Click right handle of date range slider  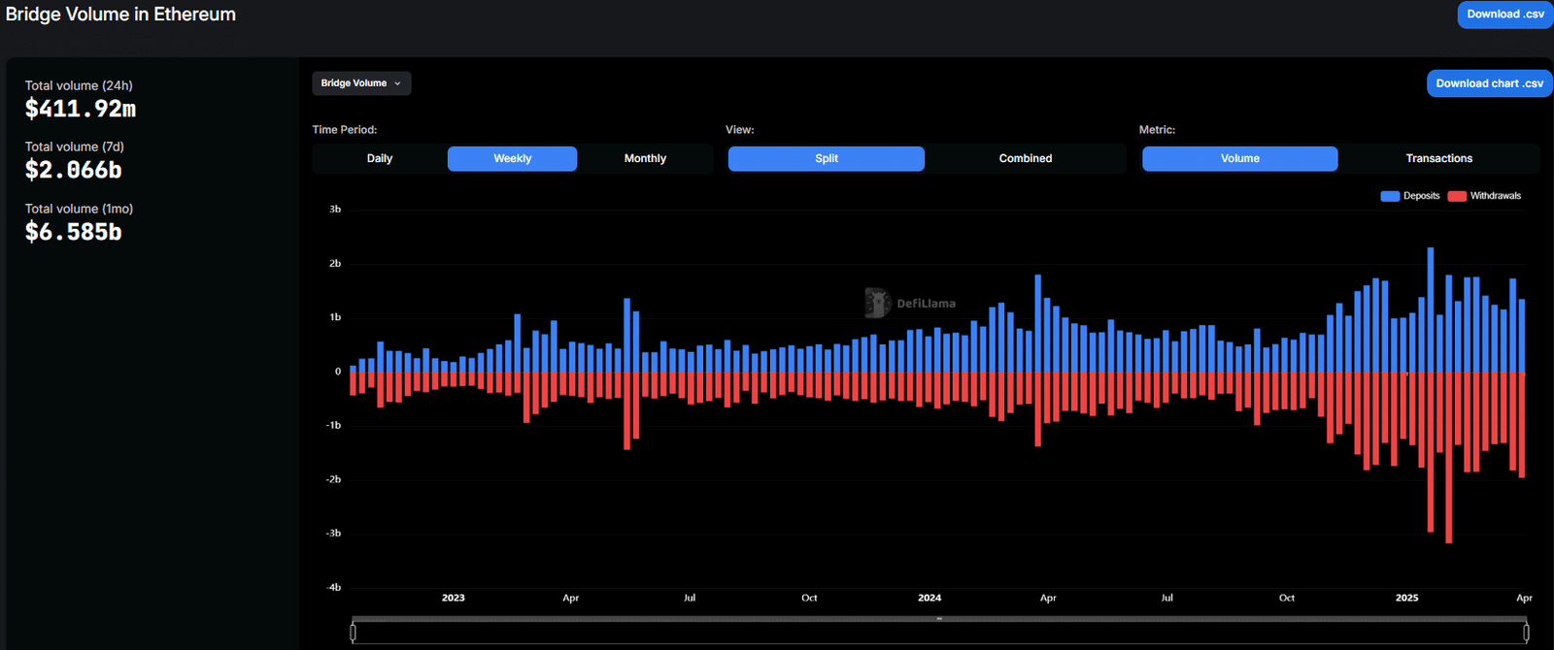pyautogui.click(x=1526, y=633)
